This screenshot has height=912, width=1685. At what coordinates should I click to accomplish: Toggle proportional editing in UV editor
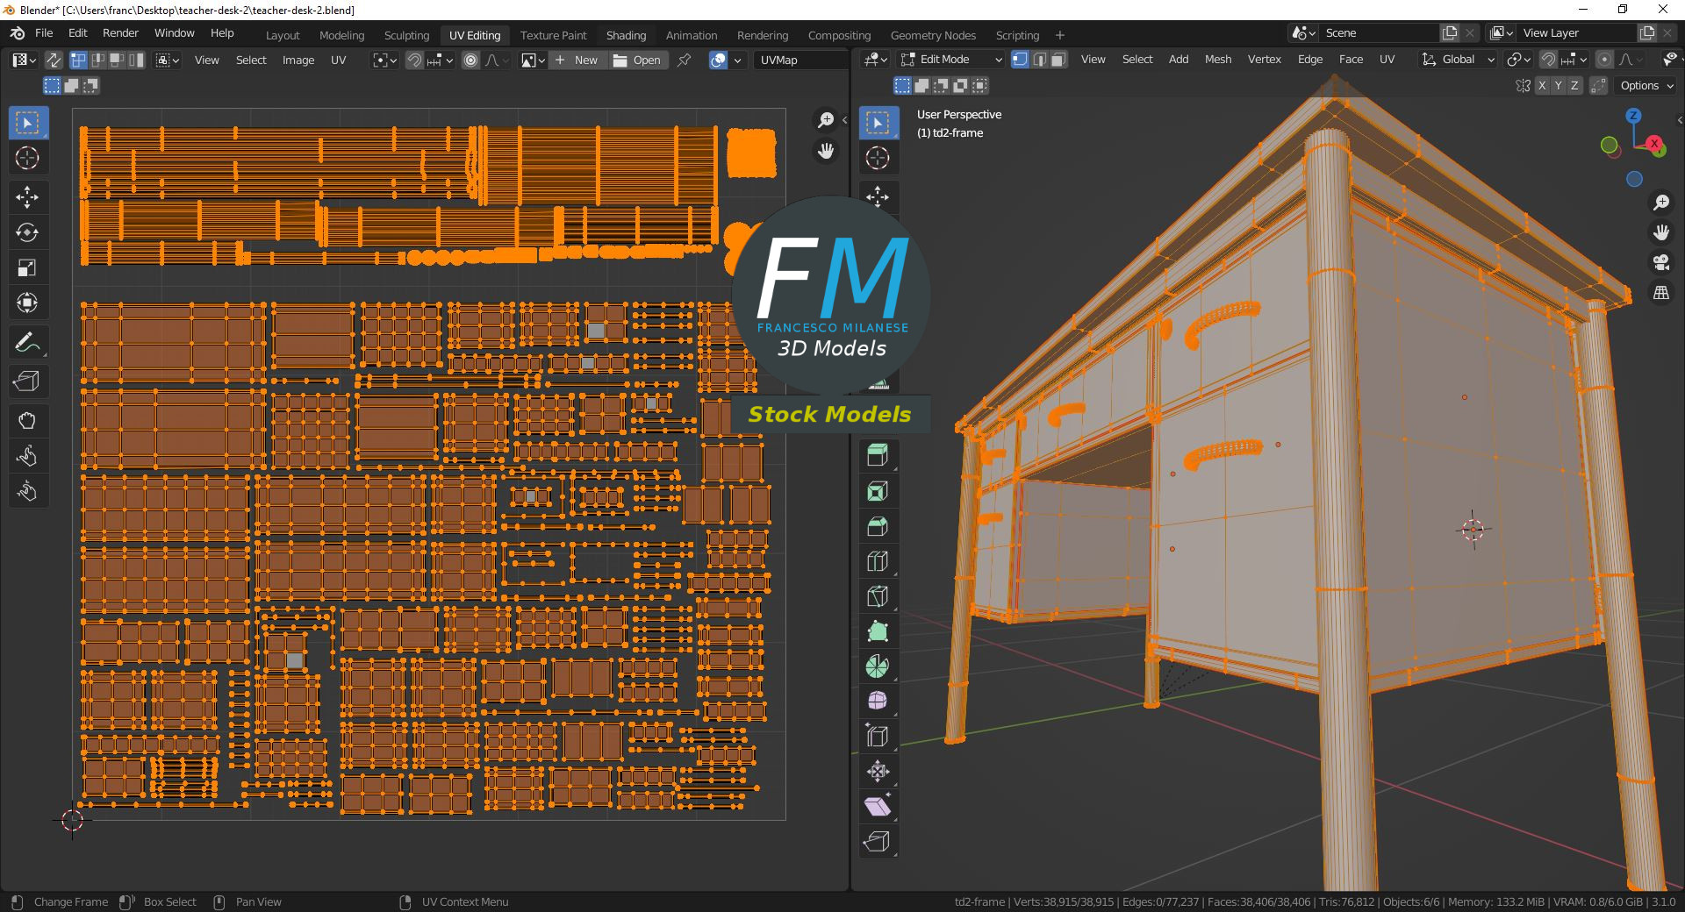point(471,60)
